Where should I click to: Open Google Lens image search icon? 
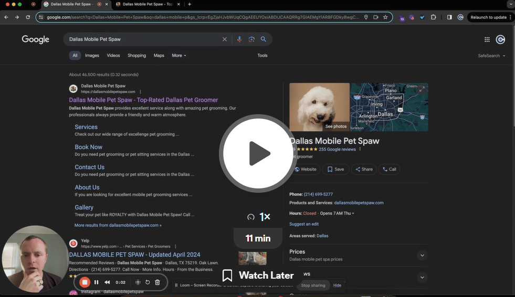(x=251, y=39)
